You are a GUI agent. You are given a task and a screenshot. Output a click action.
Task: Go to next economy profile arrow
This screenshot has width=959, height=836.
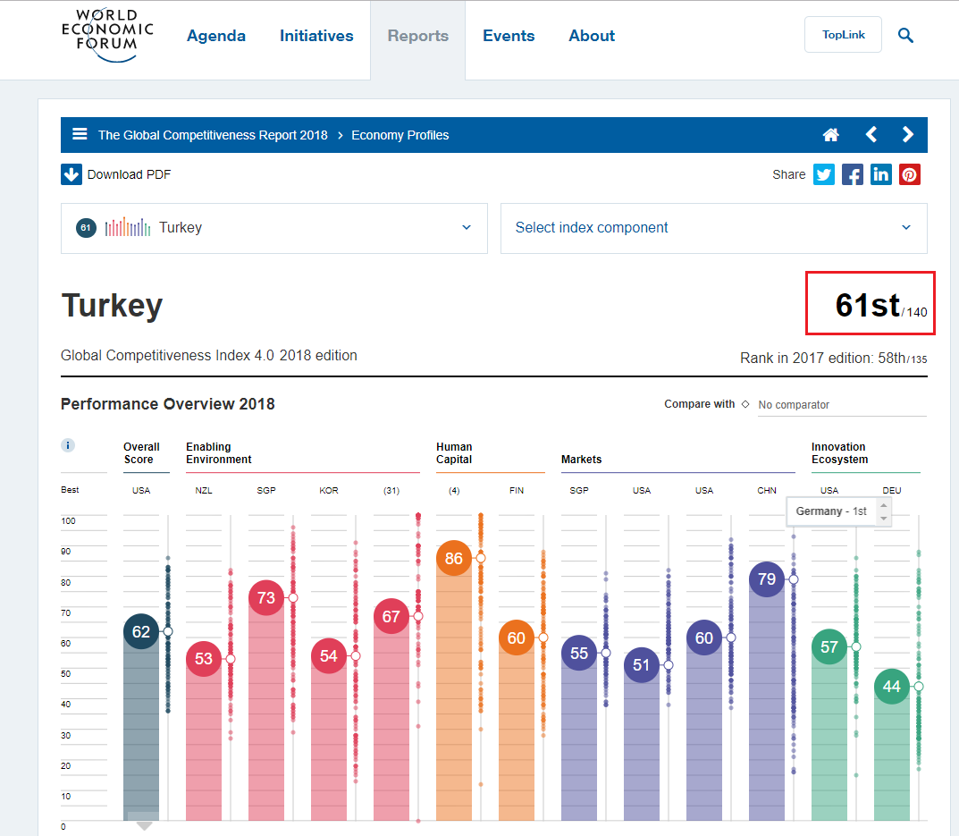point(908,135)
